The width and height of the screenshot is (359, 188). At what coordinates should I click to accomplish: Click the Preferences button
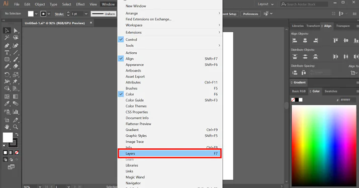250,14
